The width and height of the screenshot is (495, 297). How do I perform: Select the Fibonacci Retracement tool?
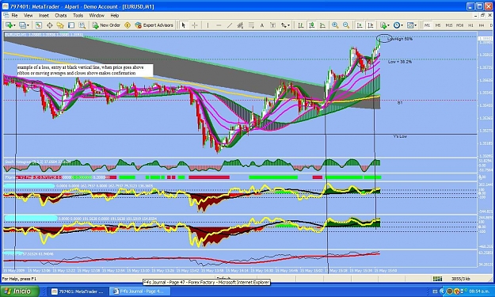[x=251, y=25]
